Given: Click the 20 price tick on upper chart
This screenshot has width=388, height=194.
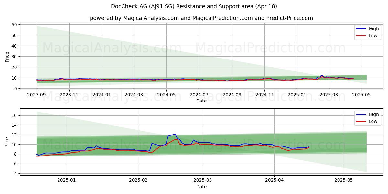Looking at the screenshot, I should tap(14, 67).
